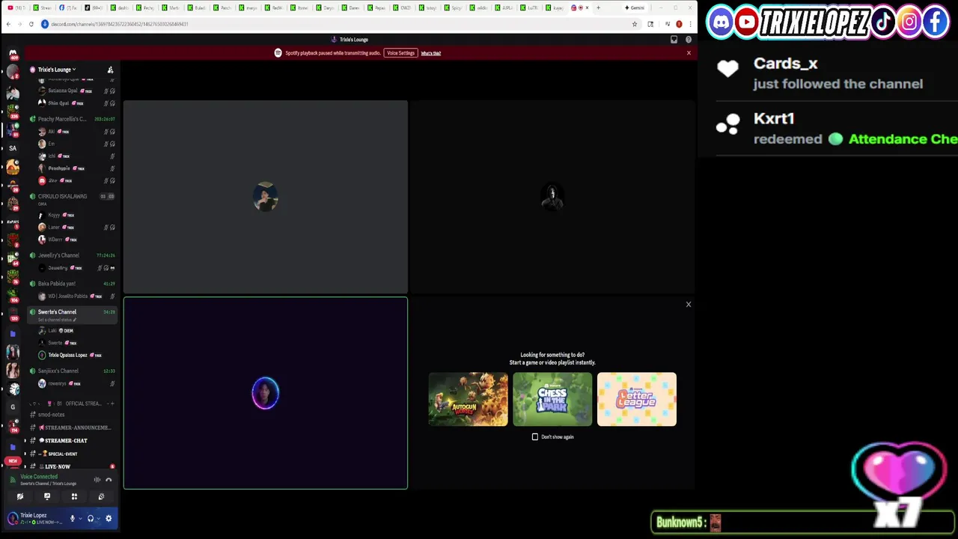
Task: Click user Laner in CIRKULO ISKALAWAG
Action: point(72,227)
